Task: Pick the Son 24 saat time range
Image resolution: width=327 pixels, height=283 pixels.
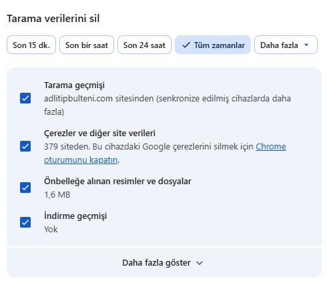Action: (x=144, y=45)
